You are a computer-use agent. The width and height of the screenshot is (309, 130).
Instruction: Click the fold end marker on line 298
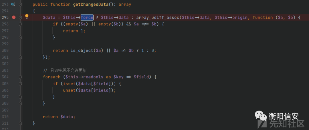20,37
